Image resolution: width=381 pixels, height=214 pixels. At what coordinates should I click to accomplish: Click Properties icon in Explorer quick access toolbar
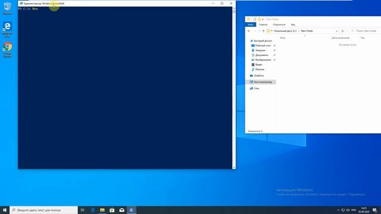click(255, 19)
